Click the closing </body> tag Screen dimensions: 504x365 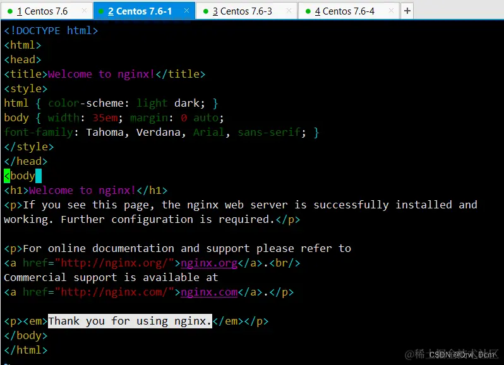tap(26, 336)
